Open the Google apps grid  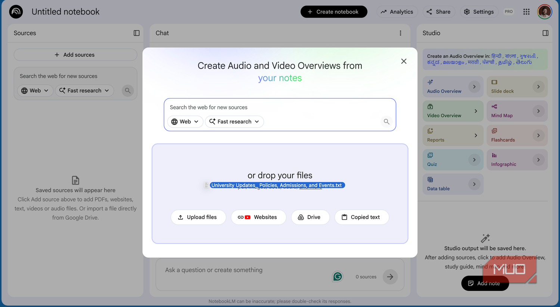click(x=526, y=12)
